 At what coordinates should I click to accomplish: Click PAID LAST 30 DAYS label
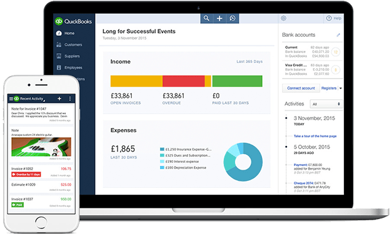tap(231, 103)
